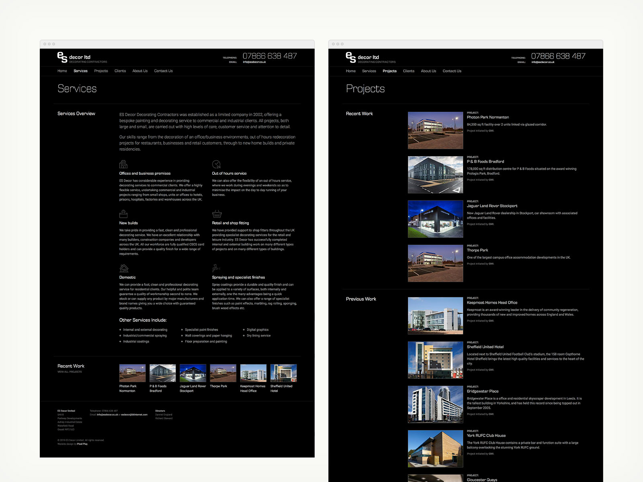Click the Pixel Play website design link
The height and width of the screenshot is (482, 643).
[82, 444]
